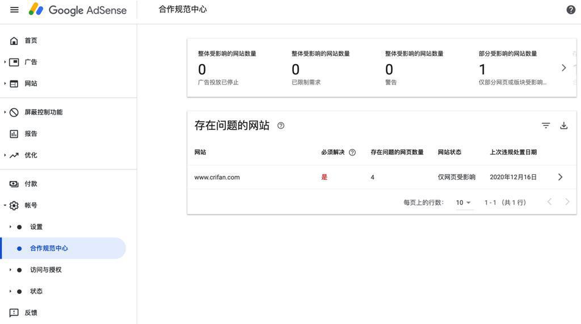Download the problem sites table

point(563,125)
